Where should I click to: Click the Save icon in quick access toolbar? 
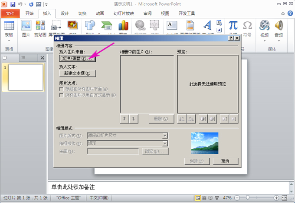pyautogui.click(x=13, y=4)
